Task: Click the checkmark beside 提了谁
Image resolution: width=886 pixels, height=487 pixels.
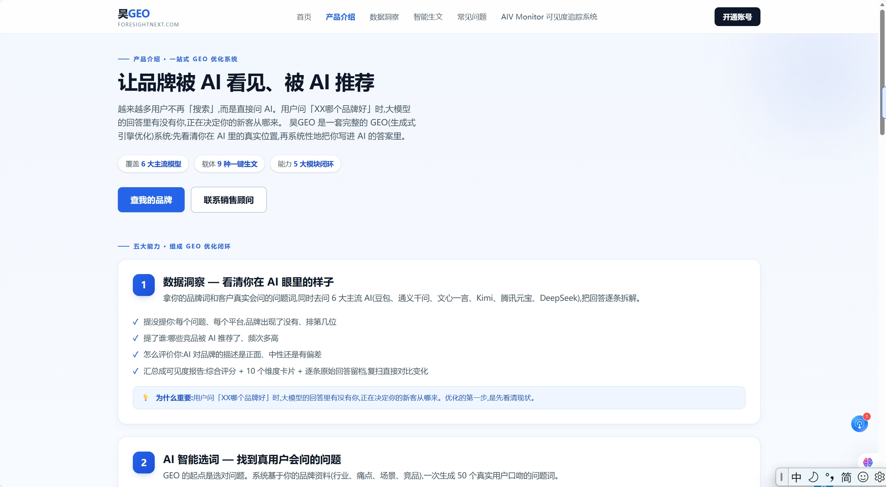Action: click(136, 338)
